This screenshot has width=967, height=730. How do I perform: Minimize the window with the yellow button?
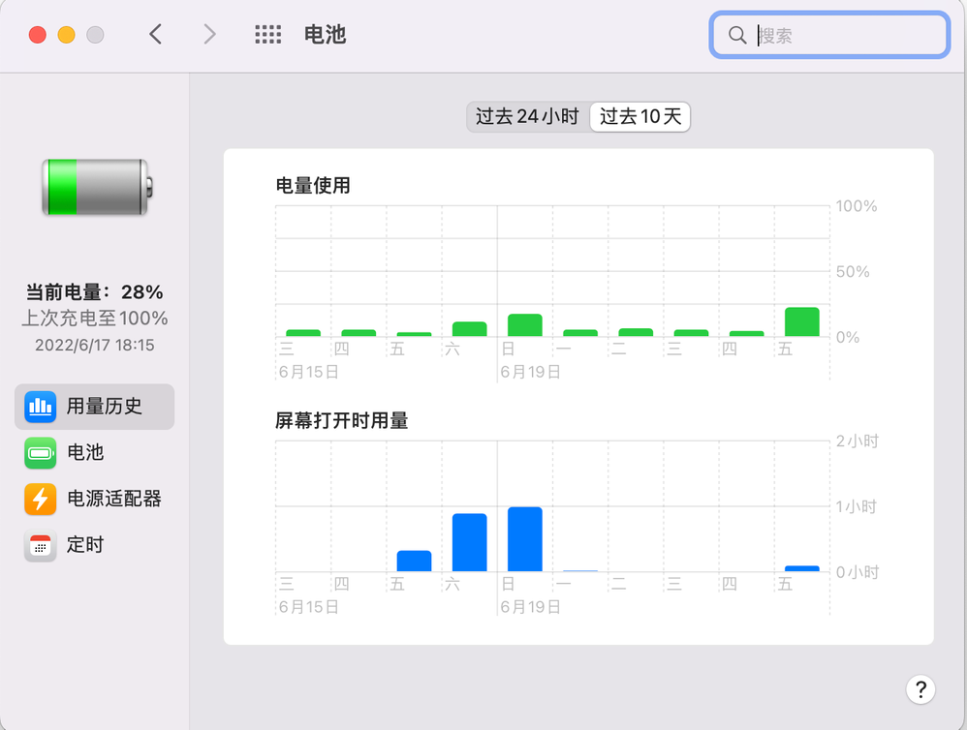(66, 35)
